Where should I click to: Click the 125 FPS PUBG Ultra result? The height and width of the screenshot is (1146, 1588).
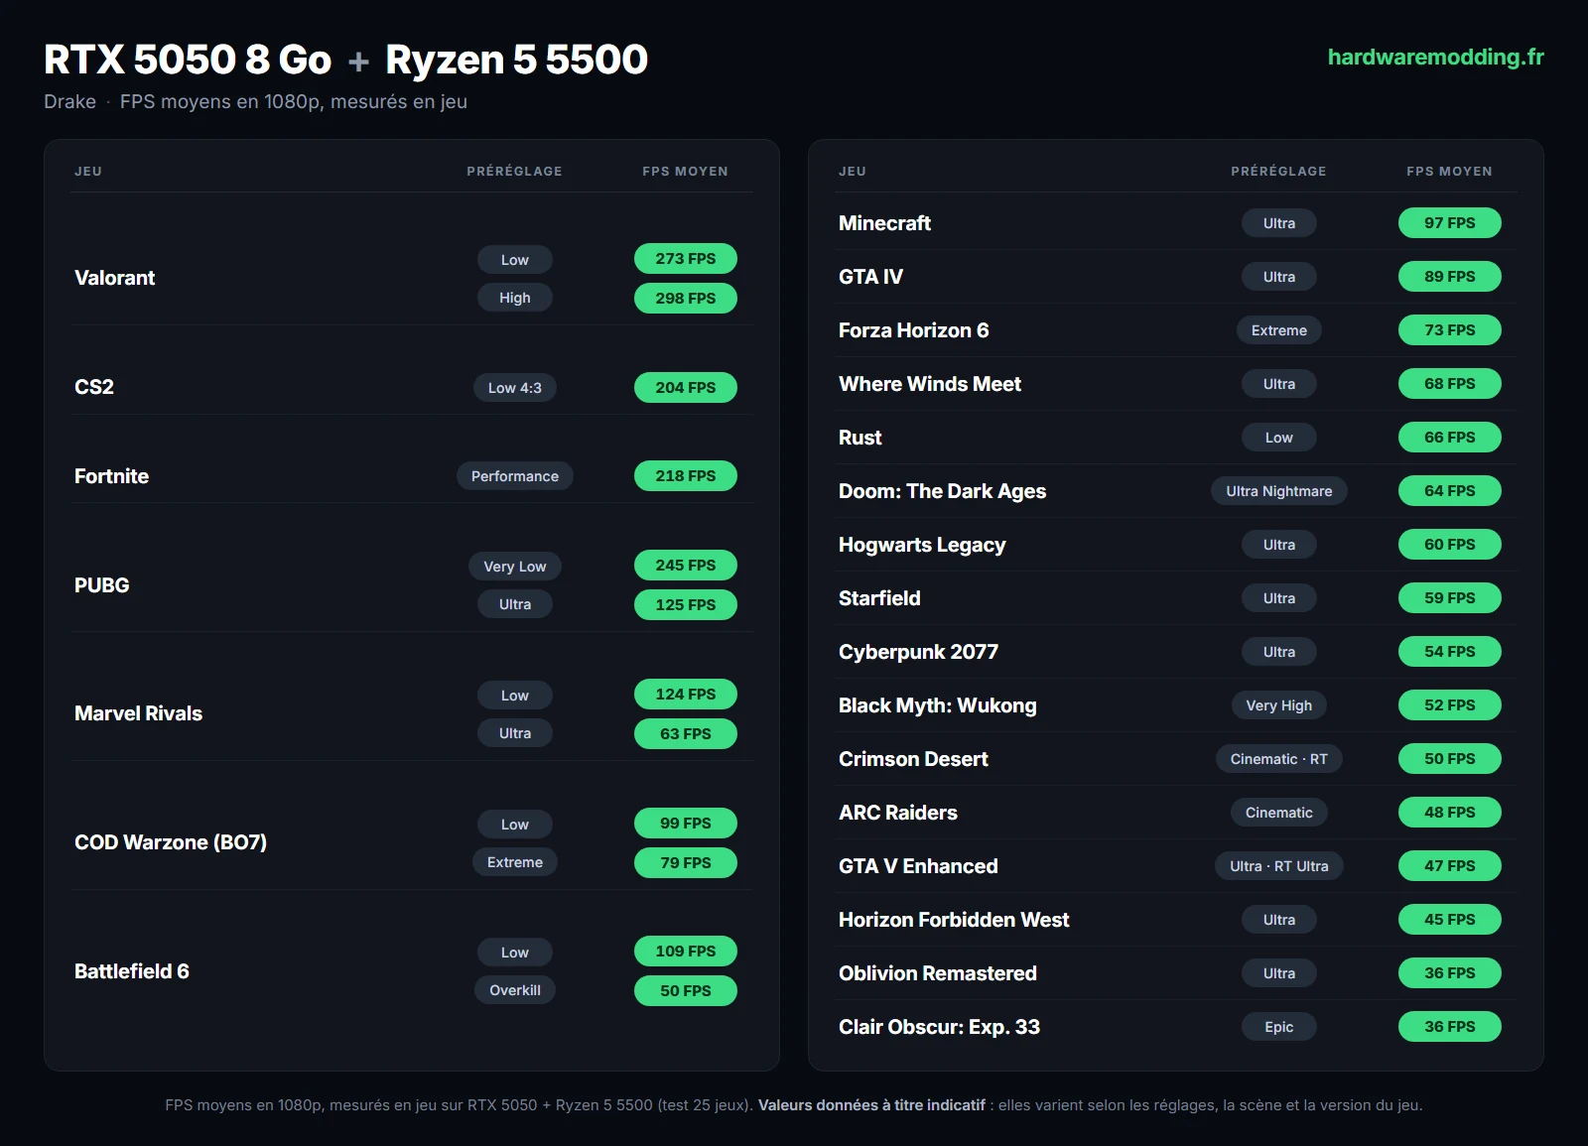(x=686, y=605)
